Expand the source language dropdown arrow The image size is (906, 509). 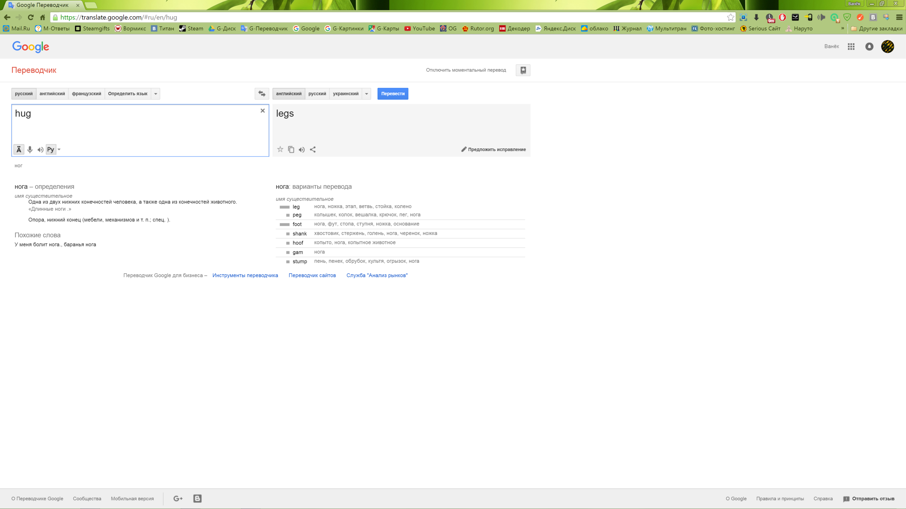(155, 94)
